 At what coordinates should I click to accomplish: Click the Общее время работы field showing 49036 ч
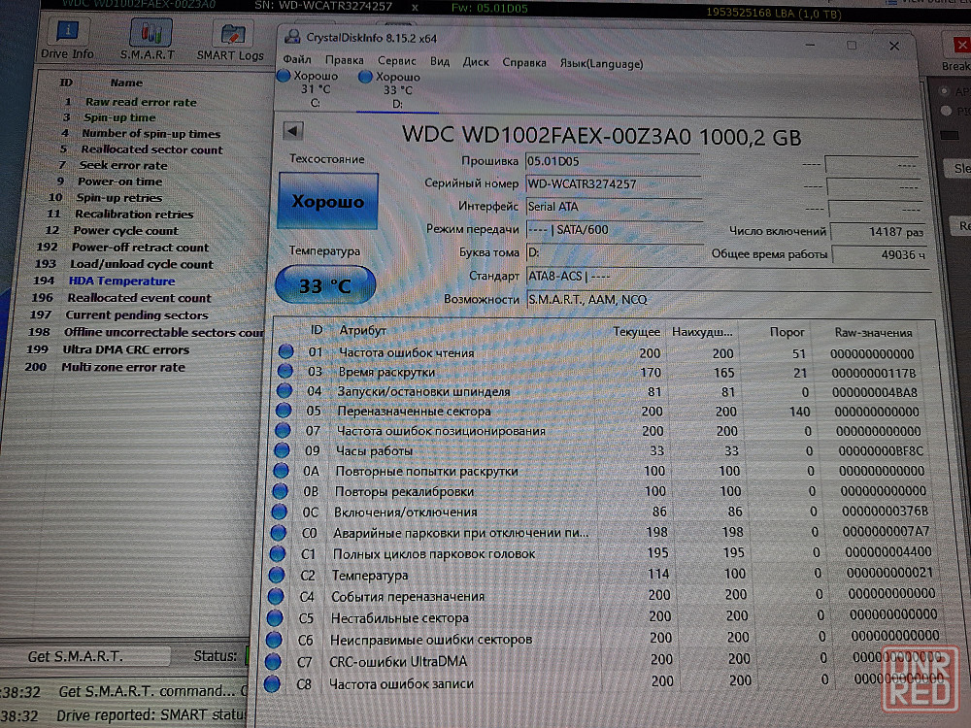880,254
